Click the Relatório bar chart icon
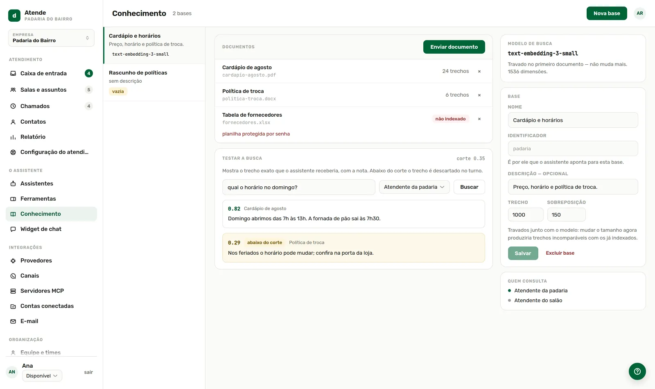The image size is (655, 389). coord(13,137)
